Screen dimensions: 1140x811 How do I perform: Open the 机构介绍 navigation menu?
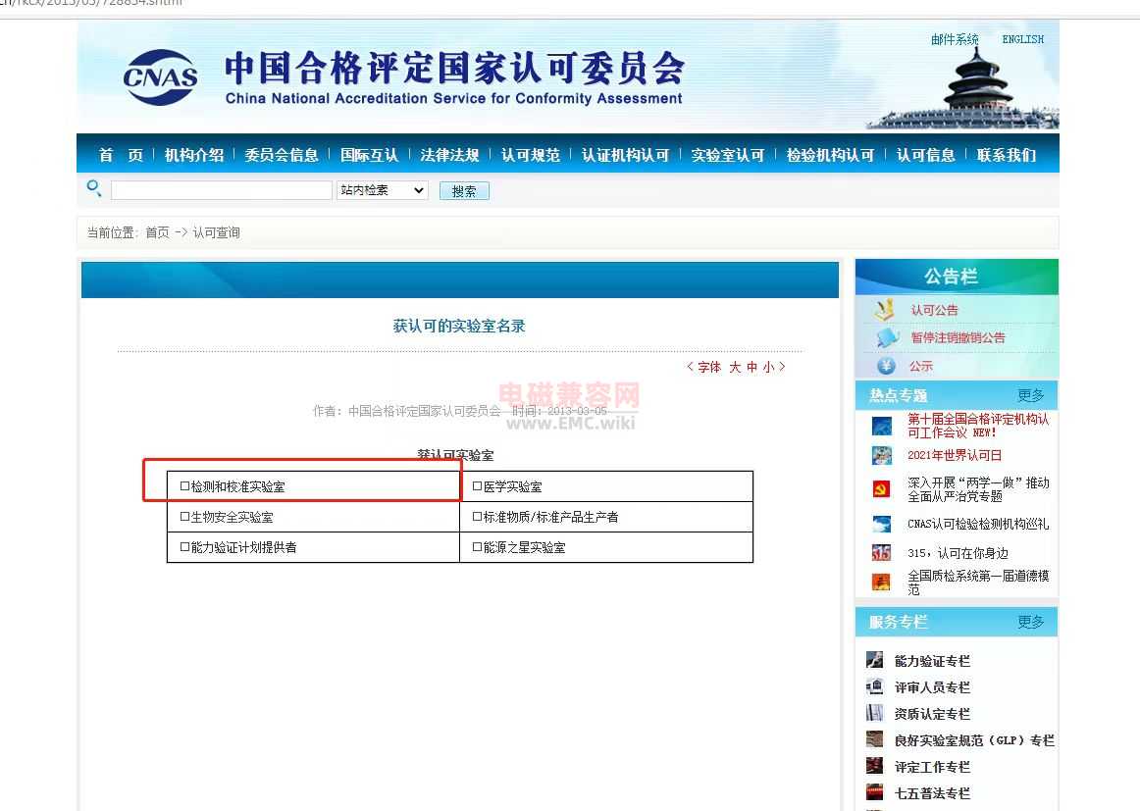[194, 155]
